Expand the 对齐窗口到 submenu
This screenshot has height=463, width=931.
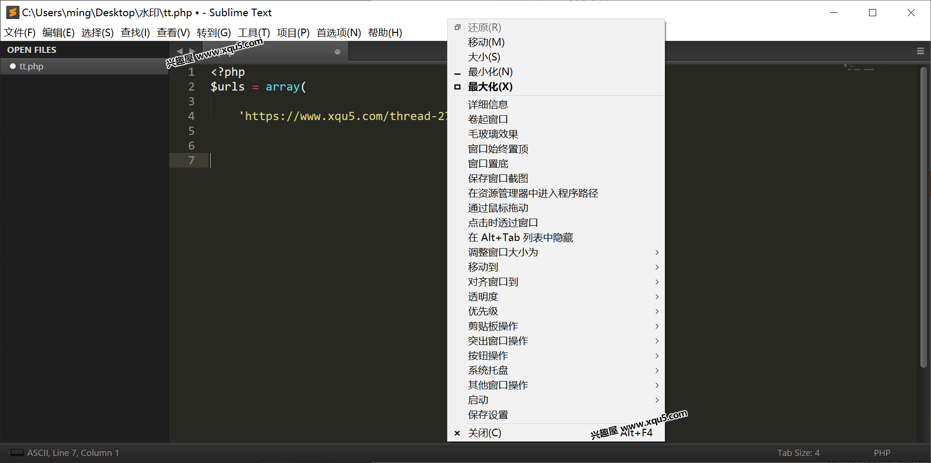point(556,282)
